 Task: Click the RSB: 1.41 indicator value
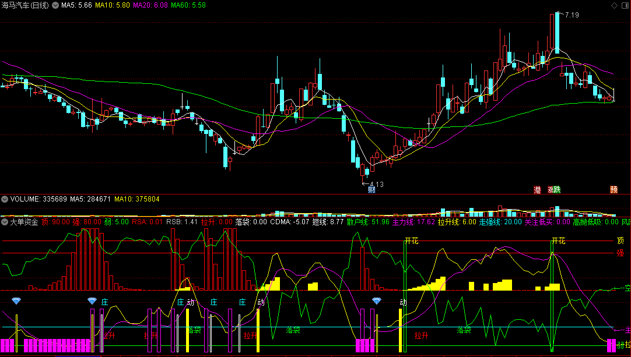click(x=182, y=222)
